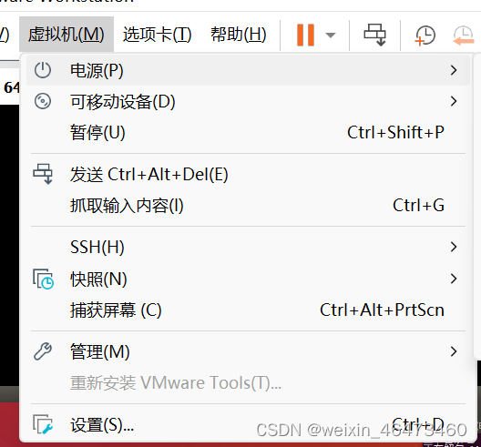Image resolution: width=481 pixels, height=447 pixels.
Task: Click the send Ctrl+Alt+Del toolbar icon
Action: pyautogui.click(x=374, y=35)
